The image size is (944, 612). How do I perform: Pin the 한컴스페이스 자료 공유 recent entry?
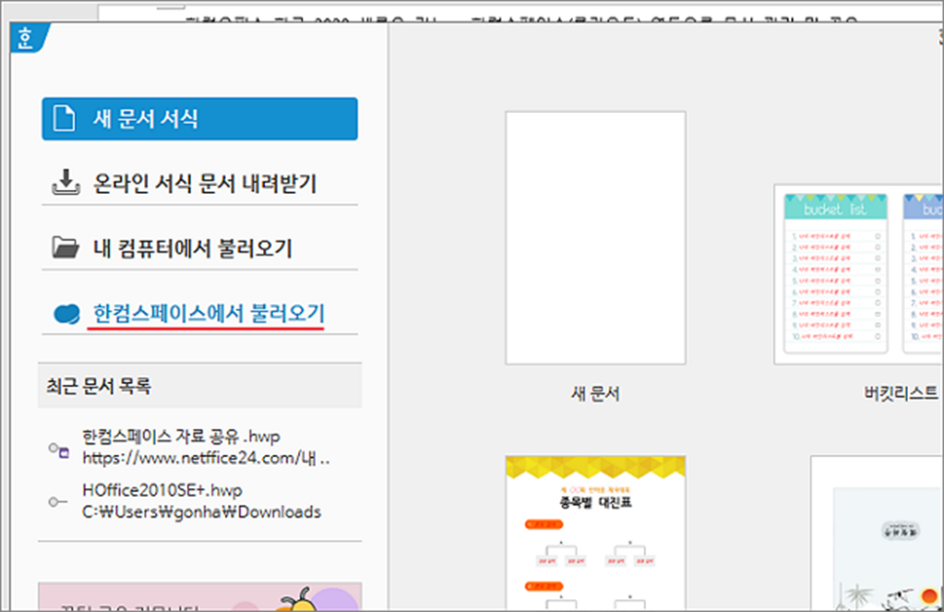tap(59, 449)
